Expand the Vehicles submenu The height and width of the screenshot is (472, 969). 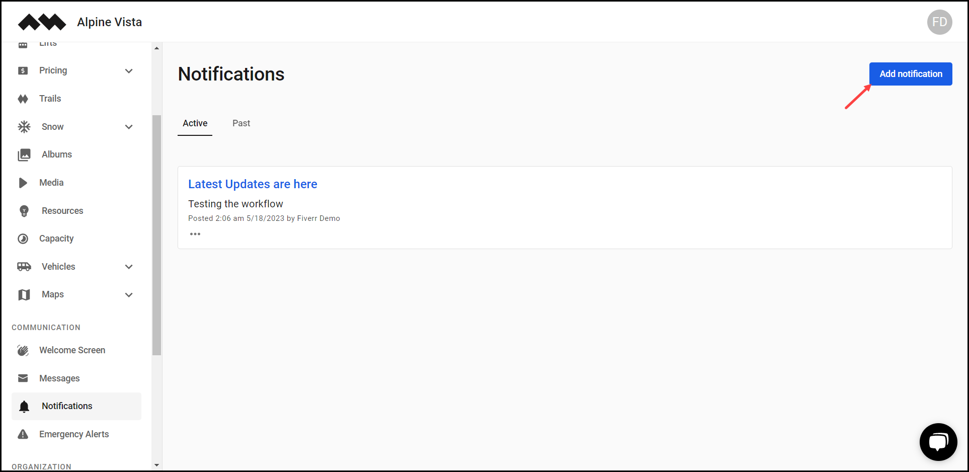coord(129,267)
